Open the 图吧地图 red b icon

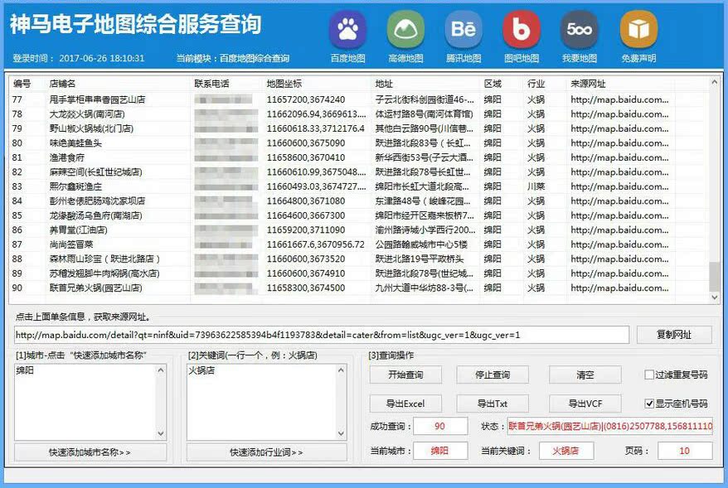[x=522, y=30]
